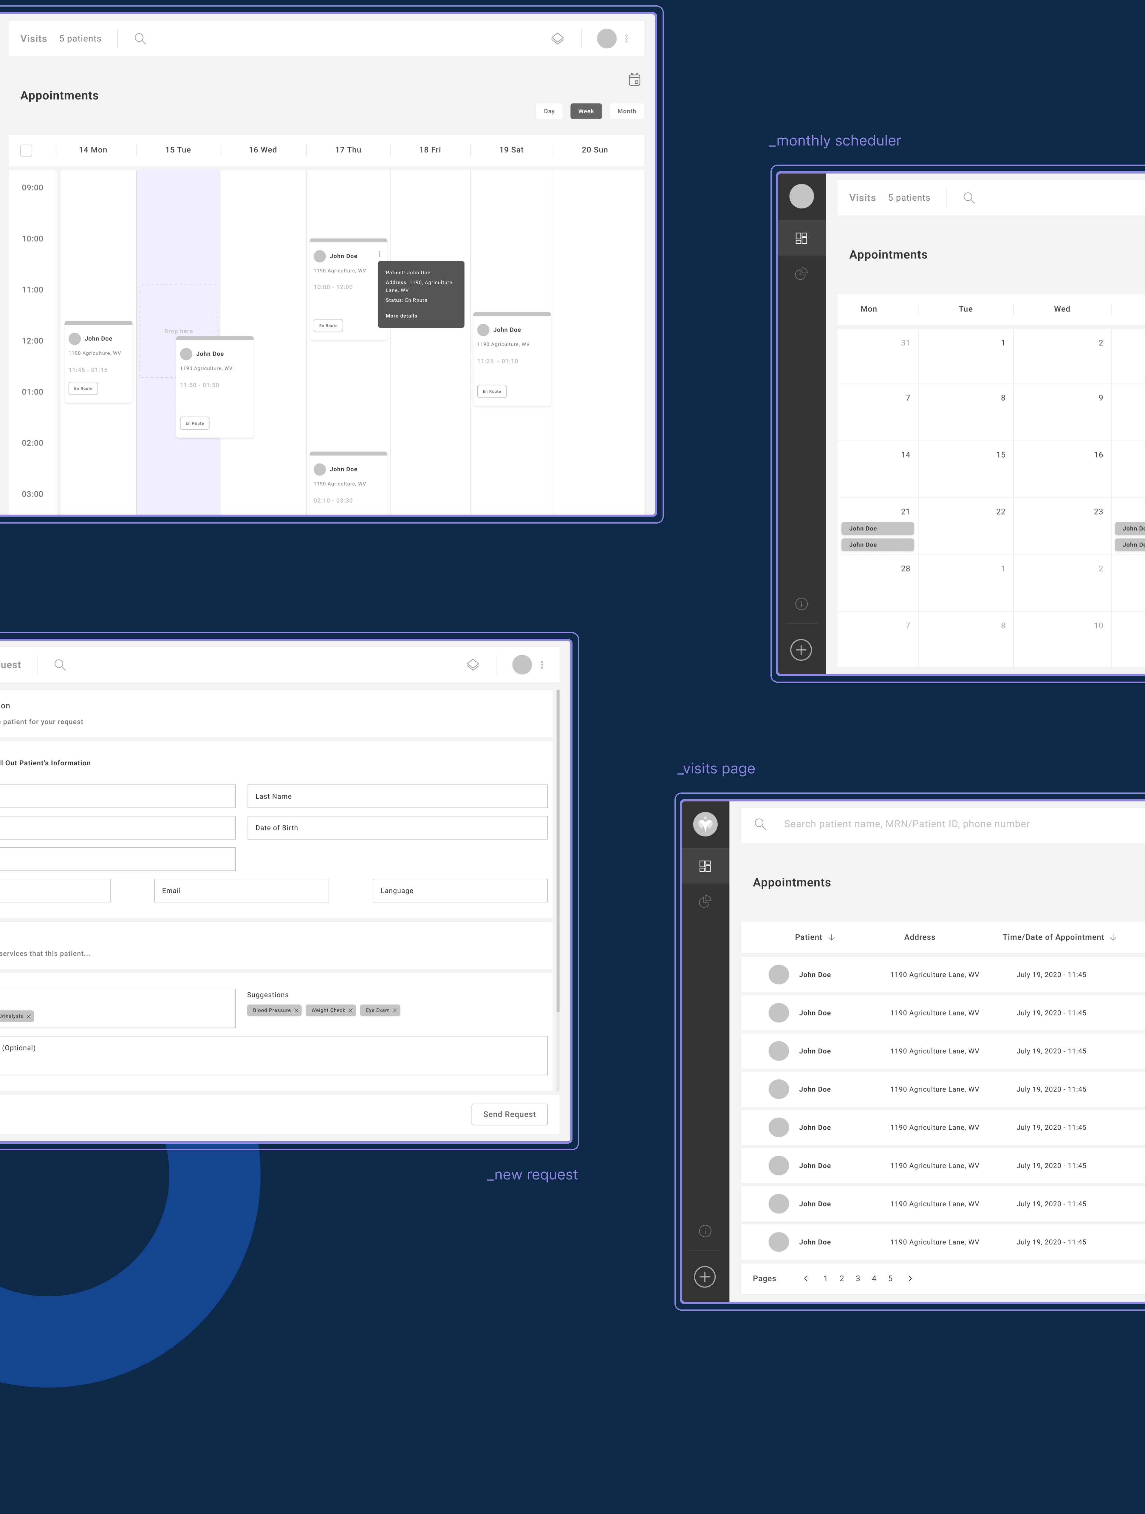The height and width of the screenshot is (1514, 1145).
Task: Go to next page chevron in visits pagination
Action: 910,1278
